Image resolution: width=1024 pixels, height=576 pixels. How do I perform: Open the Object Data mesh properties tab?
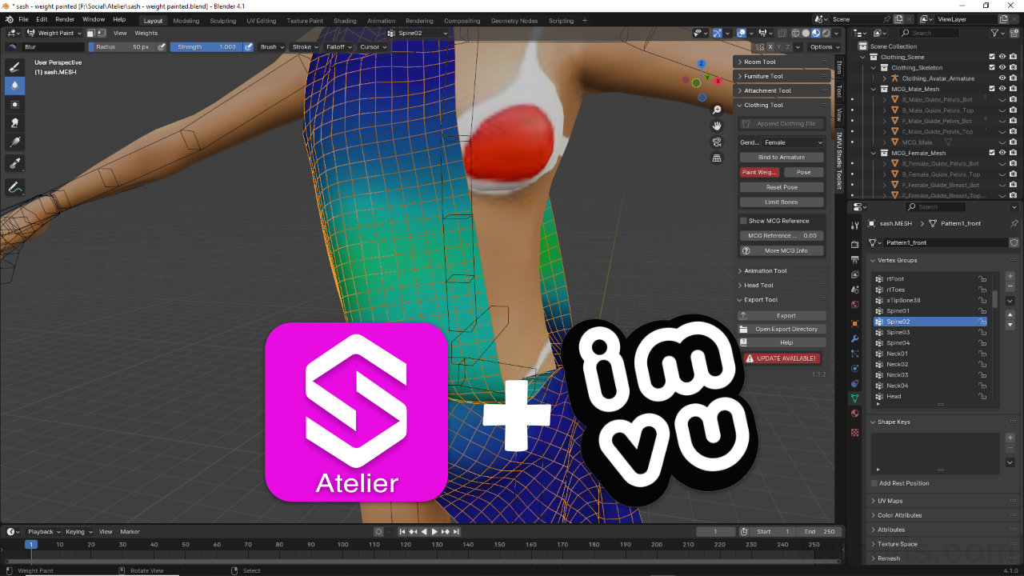(854, 398)
